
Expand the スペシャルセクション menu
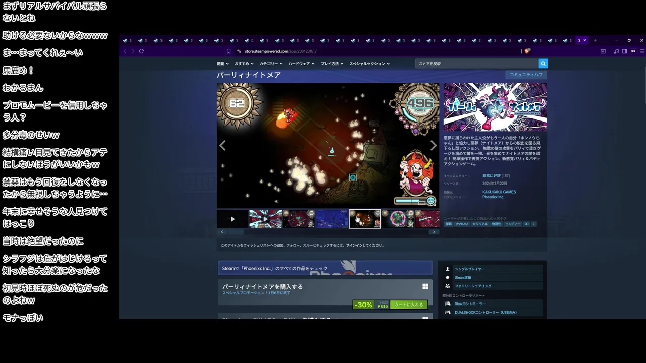[x=369, y=64]
